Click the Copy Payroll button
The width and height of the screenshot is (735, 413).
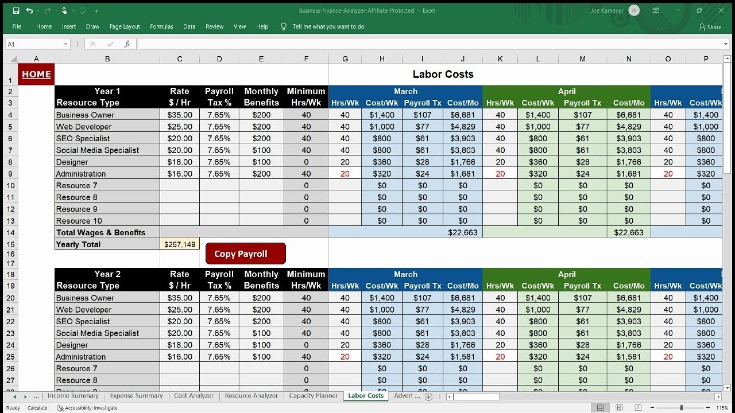[245, 254]
